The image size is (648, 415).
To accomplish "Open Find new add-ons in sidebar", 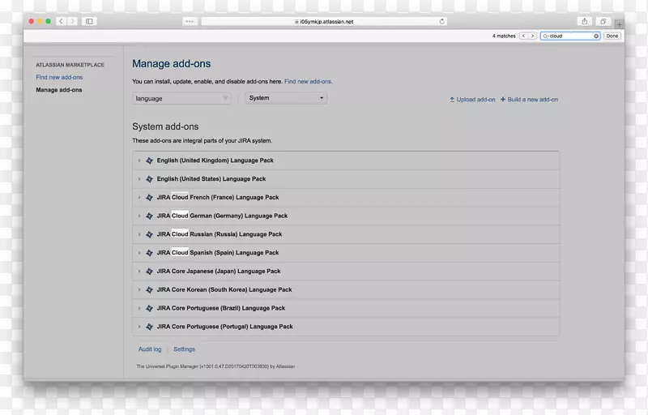I will (x=59, y=77).
